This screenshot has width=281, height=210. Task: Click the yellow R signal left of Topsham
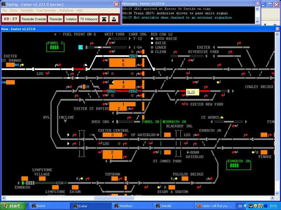click(82, 178)
